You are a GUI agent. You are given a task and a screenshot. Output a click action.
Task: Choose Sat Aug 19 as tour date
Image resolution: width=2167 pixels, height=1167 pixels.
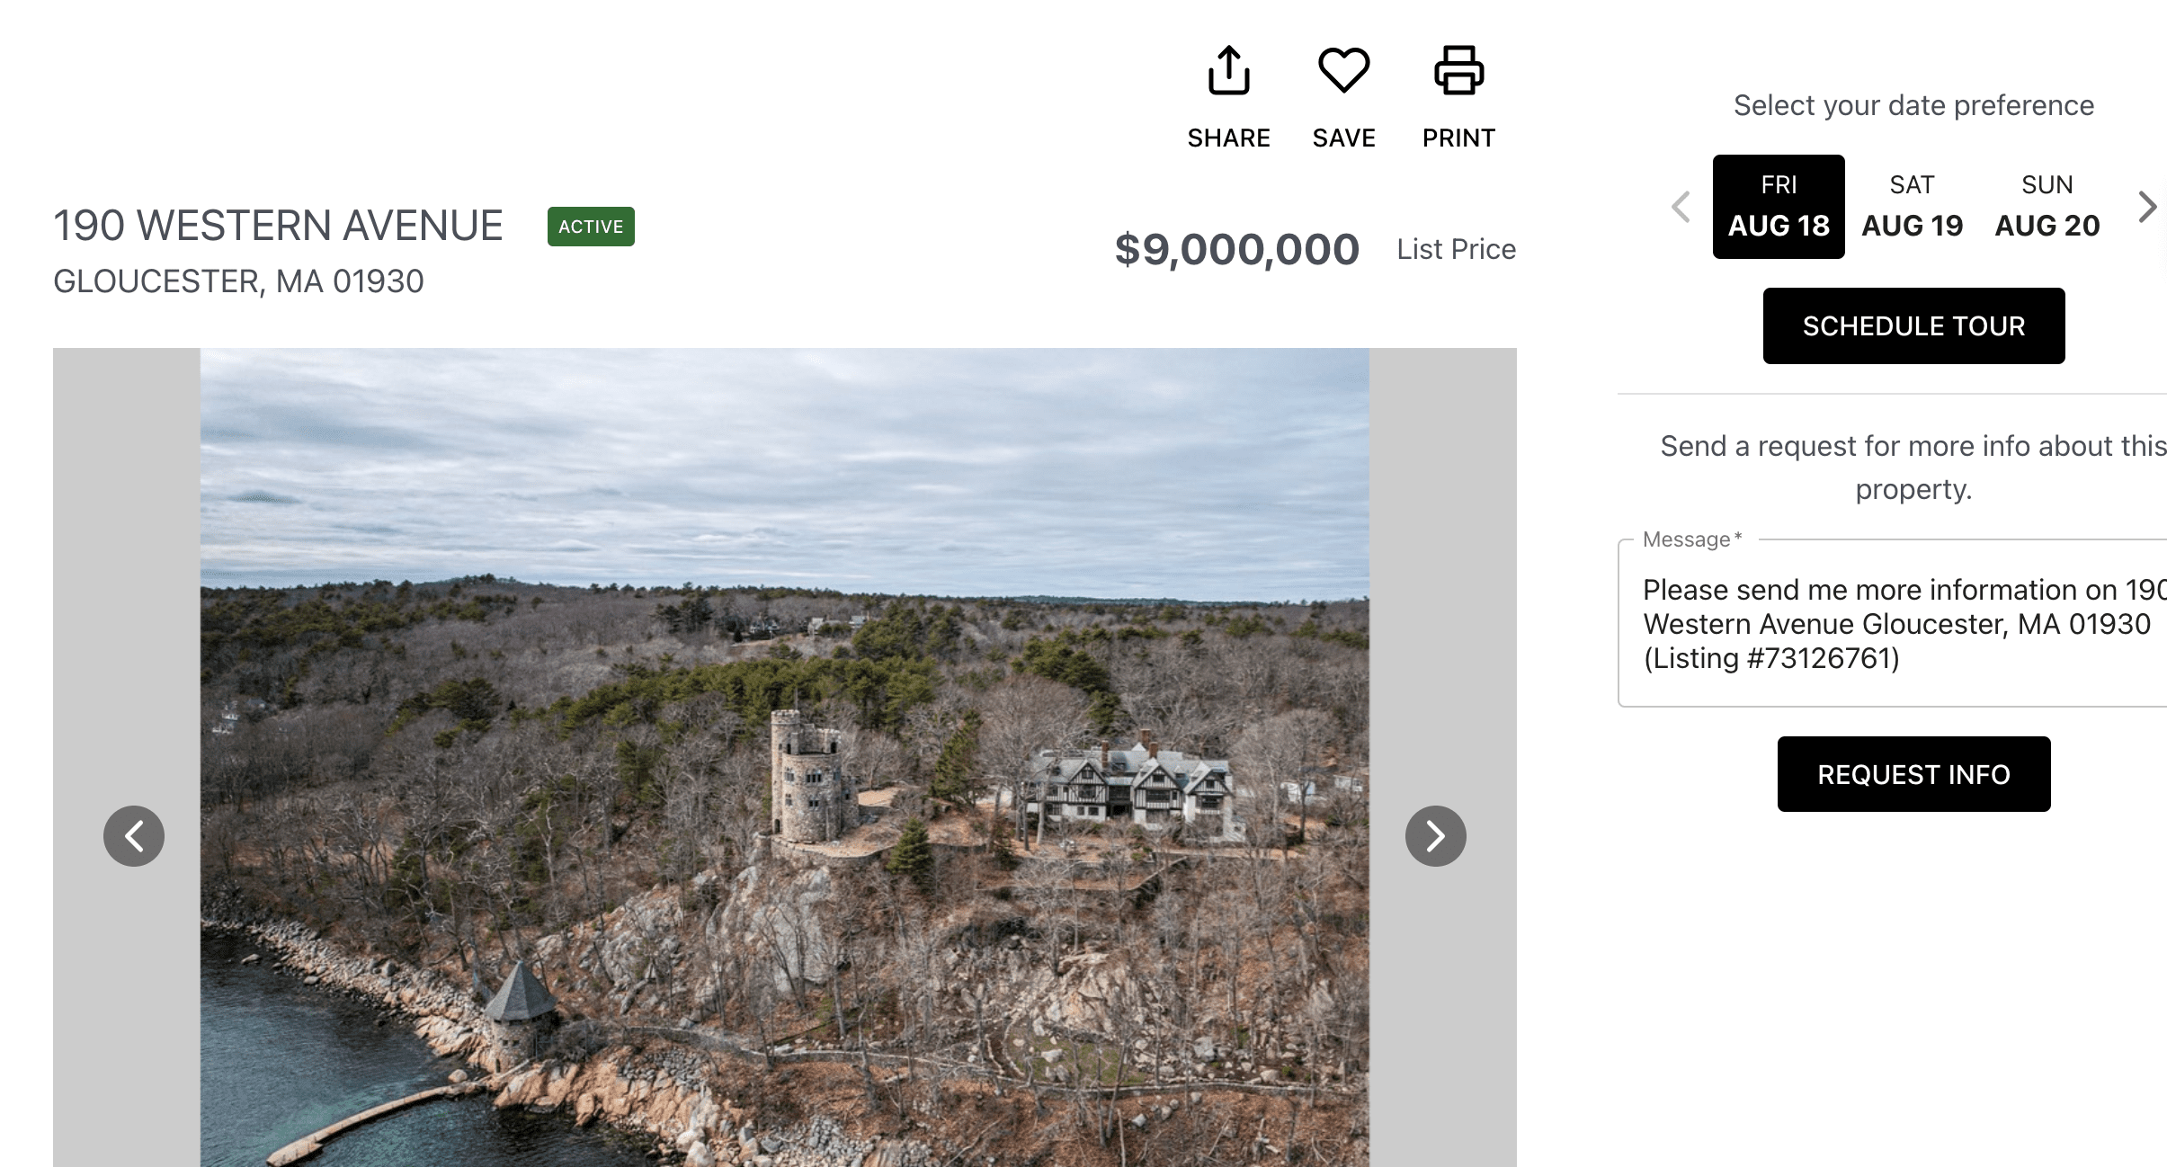[1912, 207]
